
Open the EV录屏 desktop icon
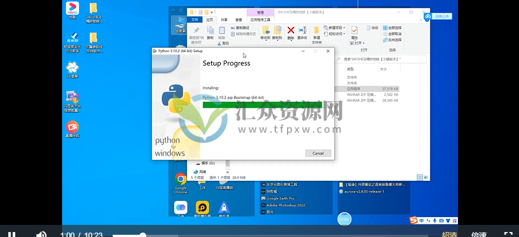coord(72,68)
